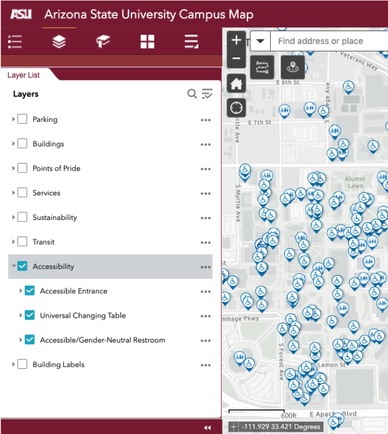The height and width of the screenshot is (434, 388).
Task: Expand the Points of Pride group
Action: [x=13, y=168]
